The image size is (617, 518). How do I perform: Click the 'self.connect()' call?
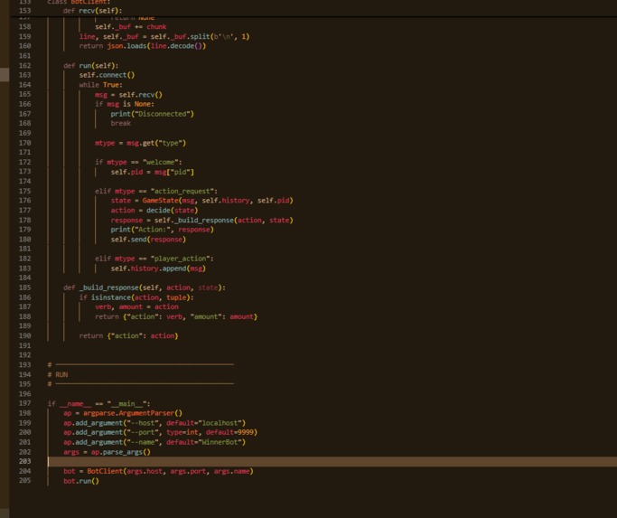(107, 75)
